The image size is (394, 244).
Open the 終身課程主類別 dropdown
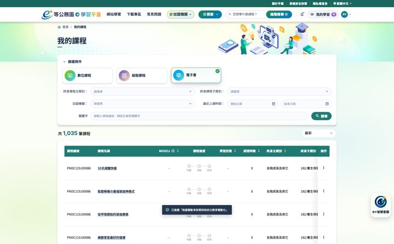coord(142,91)
